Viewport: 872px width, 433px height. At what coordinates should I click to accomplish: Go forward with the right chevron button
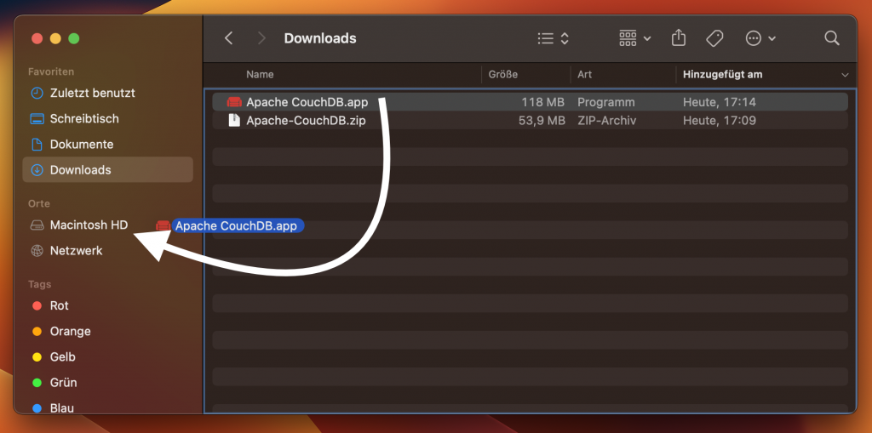coord(261,38)
